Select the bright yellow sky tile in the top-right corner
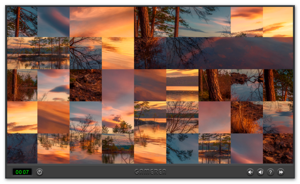The image size is (300, 184). [278, 22]
